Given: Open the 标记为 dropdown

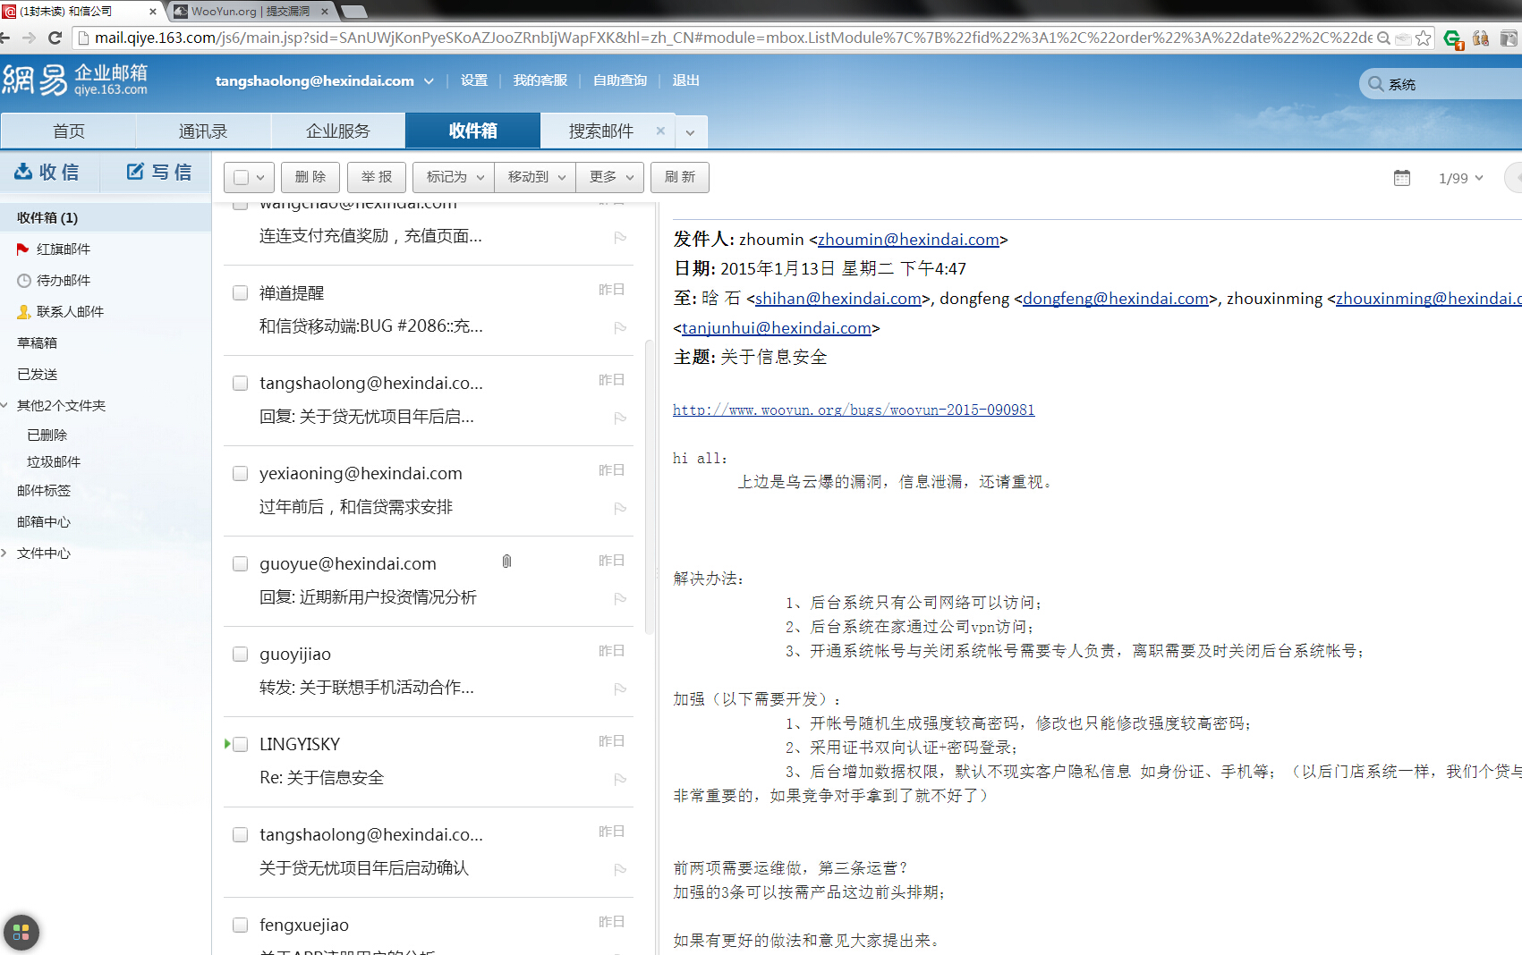Looking at the screenshot, I should tap(454, 177).
